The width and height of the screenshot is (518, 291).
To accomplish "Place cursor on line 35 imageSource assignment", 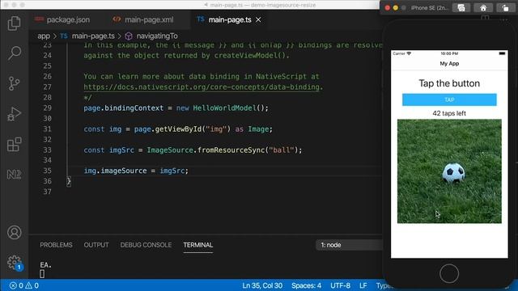I will click(136, 171).
